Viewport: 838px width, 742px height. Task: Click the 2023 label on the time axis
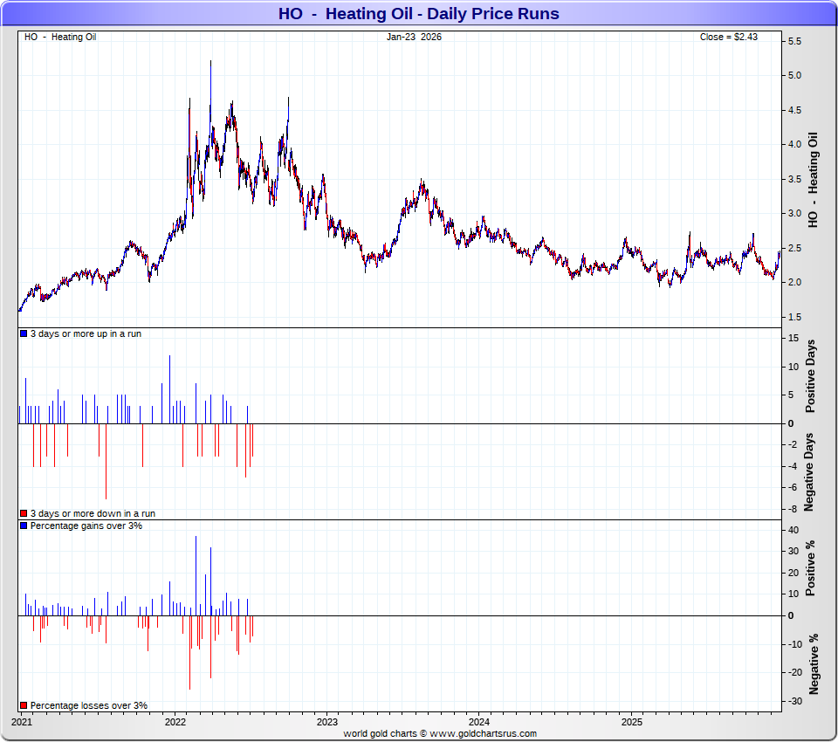[327, 722]
